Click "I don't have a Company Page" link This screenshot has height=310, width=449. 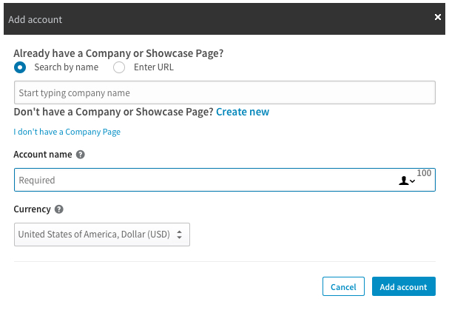click(x=67, y=132)
